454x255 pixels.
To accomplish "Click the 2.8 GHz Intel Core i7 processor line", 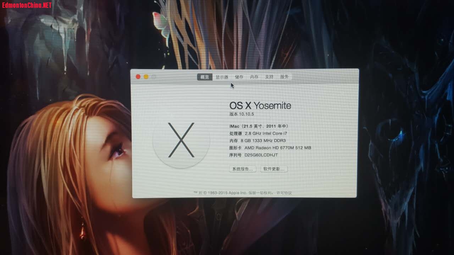I will coord(266,134).
